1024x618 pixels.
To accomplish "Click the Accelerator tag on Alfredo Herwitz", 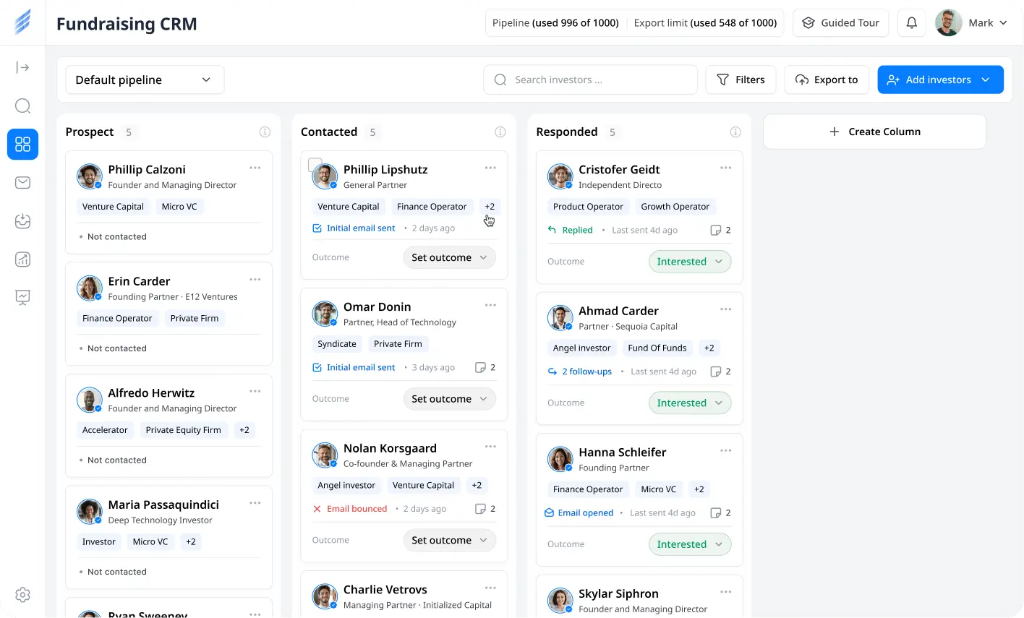I will tap(105, 430).
